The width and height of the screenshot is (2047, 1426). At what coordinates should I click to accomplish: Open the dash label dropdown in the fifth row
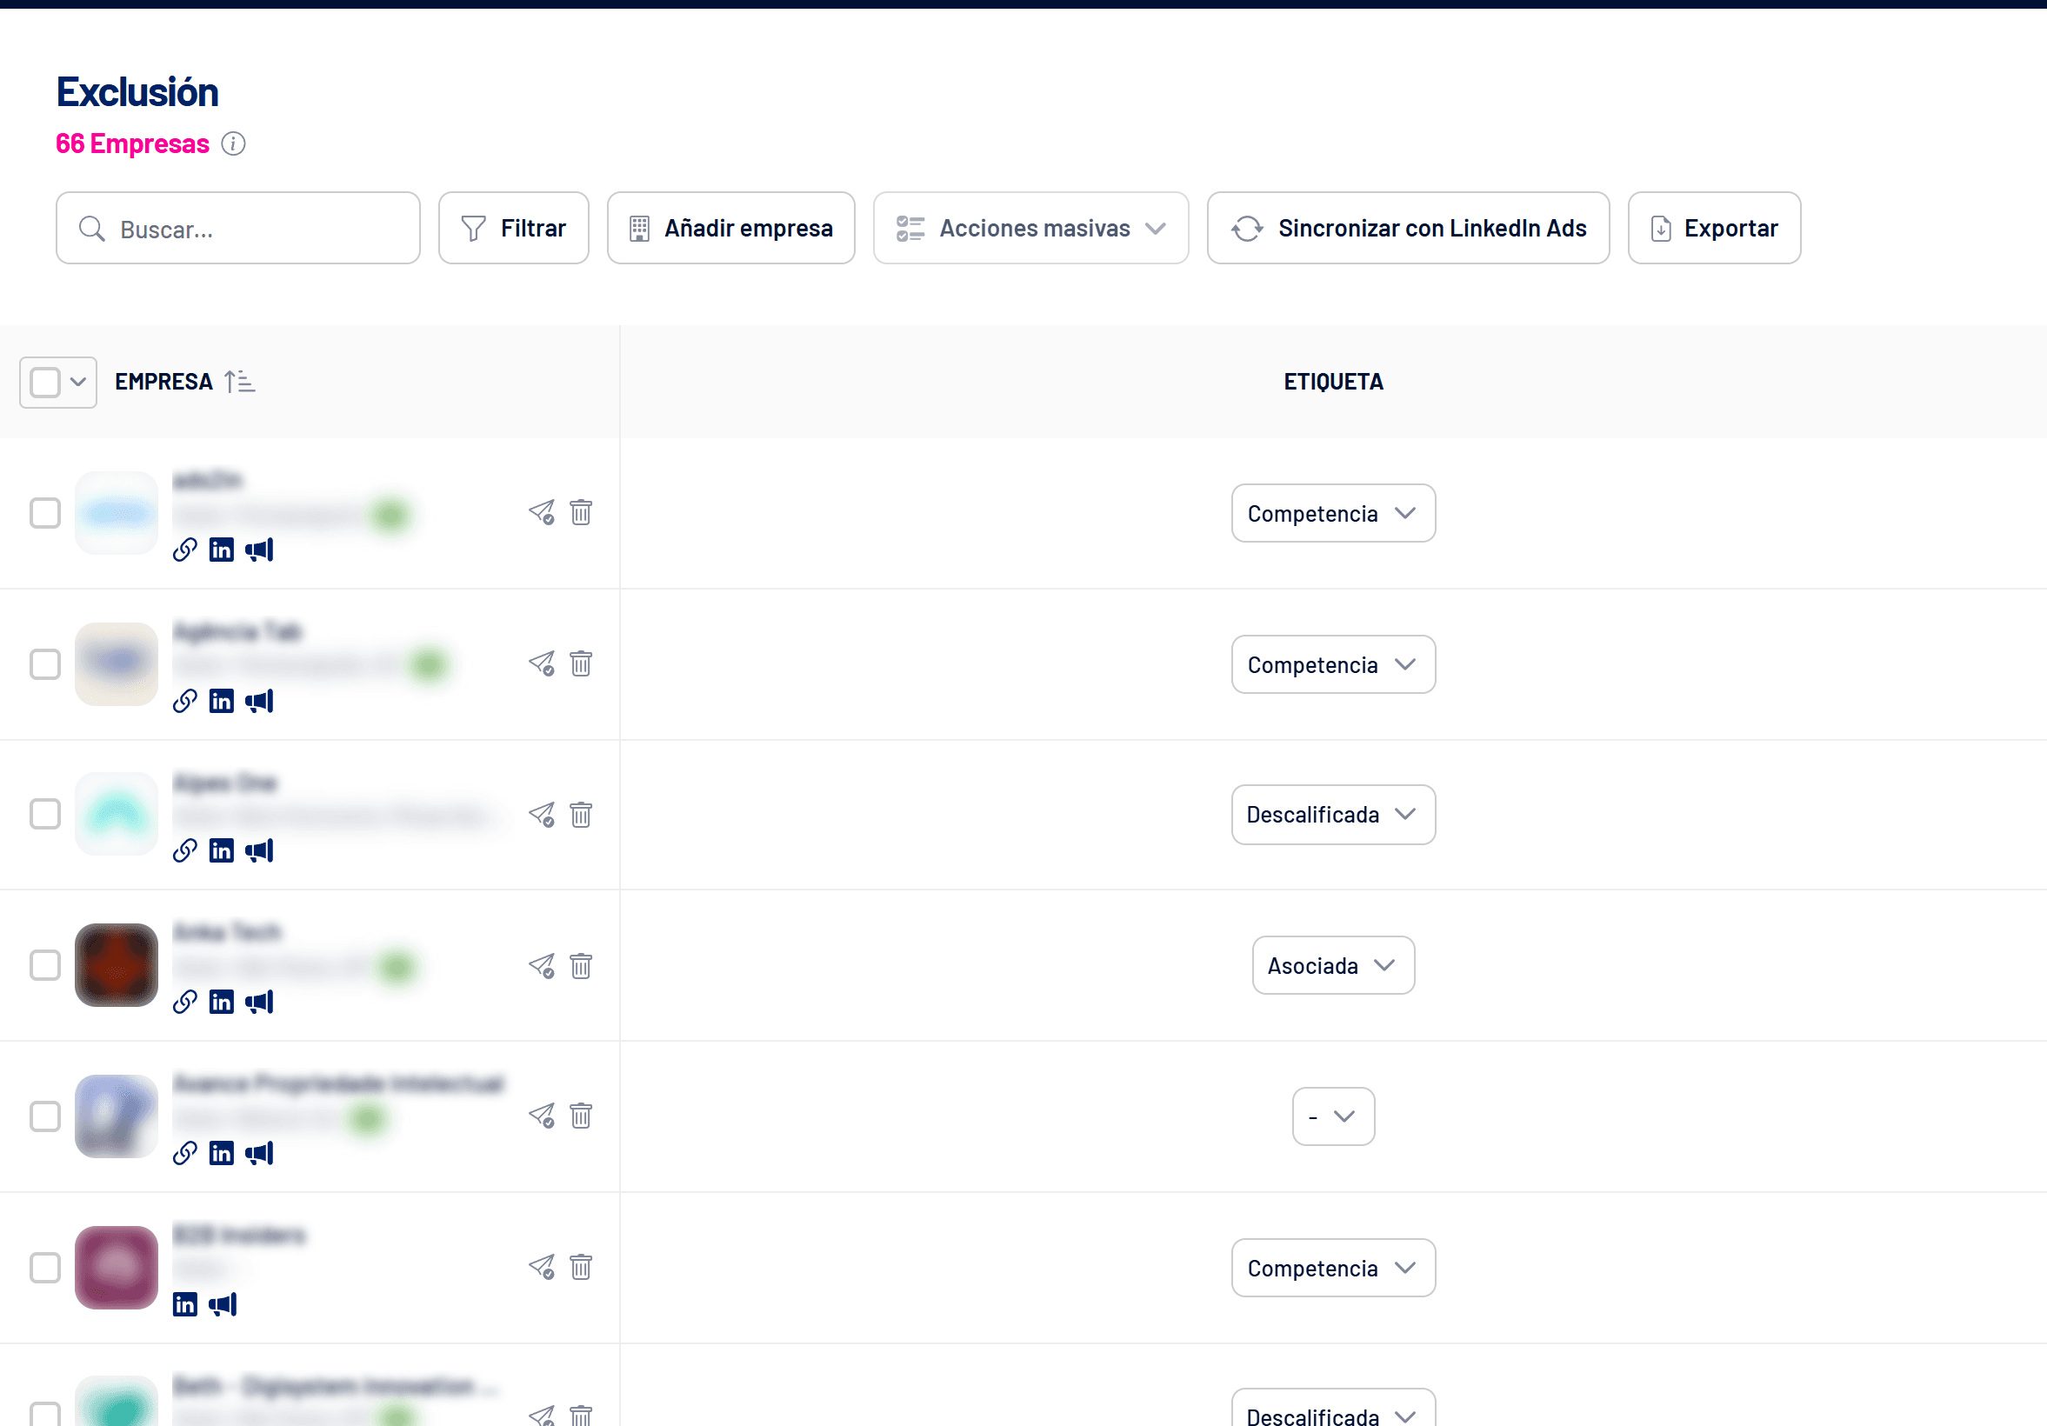coord(1333,1116)
